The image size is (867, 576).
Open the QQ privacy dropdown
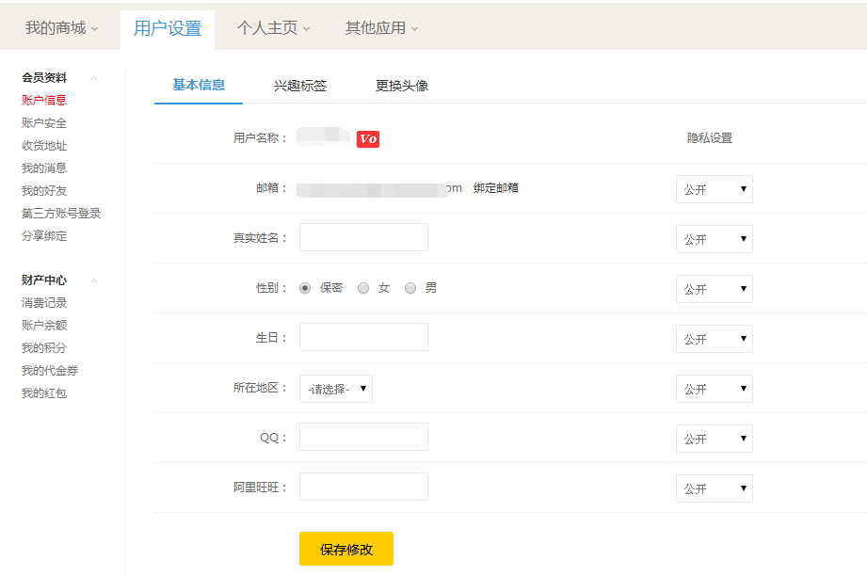point(714,439)
